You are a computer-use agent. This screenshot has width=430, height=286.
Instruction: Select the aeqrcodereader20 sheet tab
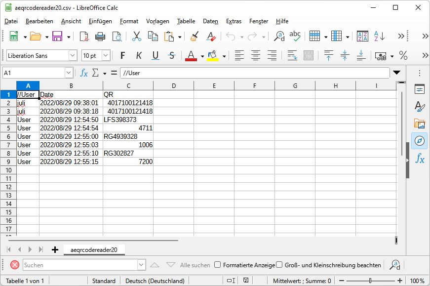point(94,250)
